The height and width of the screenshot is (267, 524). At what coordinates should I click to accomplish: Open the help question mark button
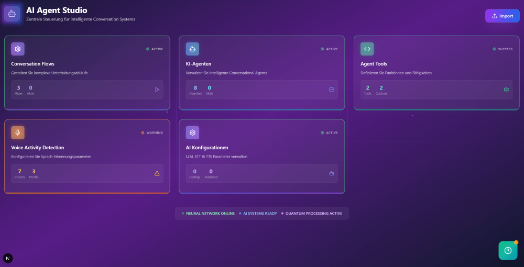507,250
